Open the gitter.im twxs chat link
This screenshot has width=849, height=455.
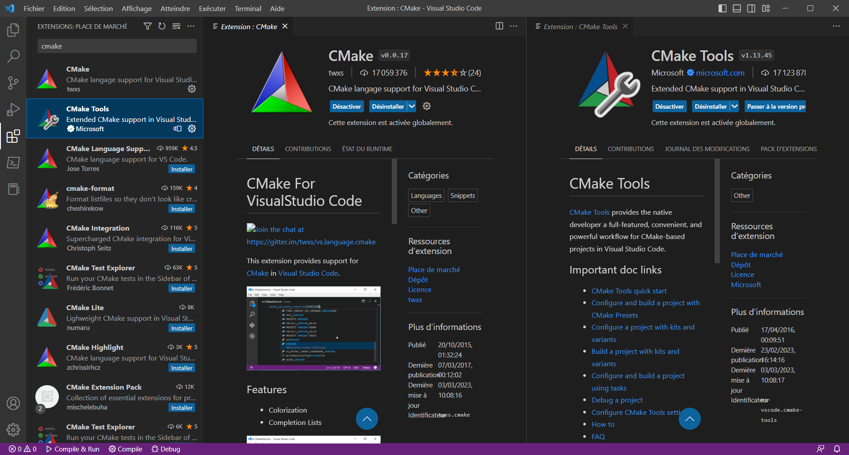[311, 242]
